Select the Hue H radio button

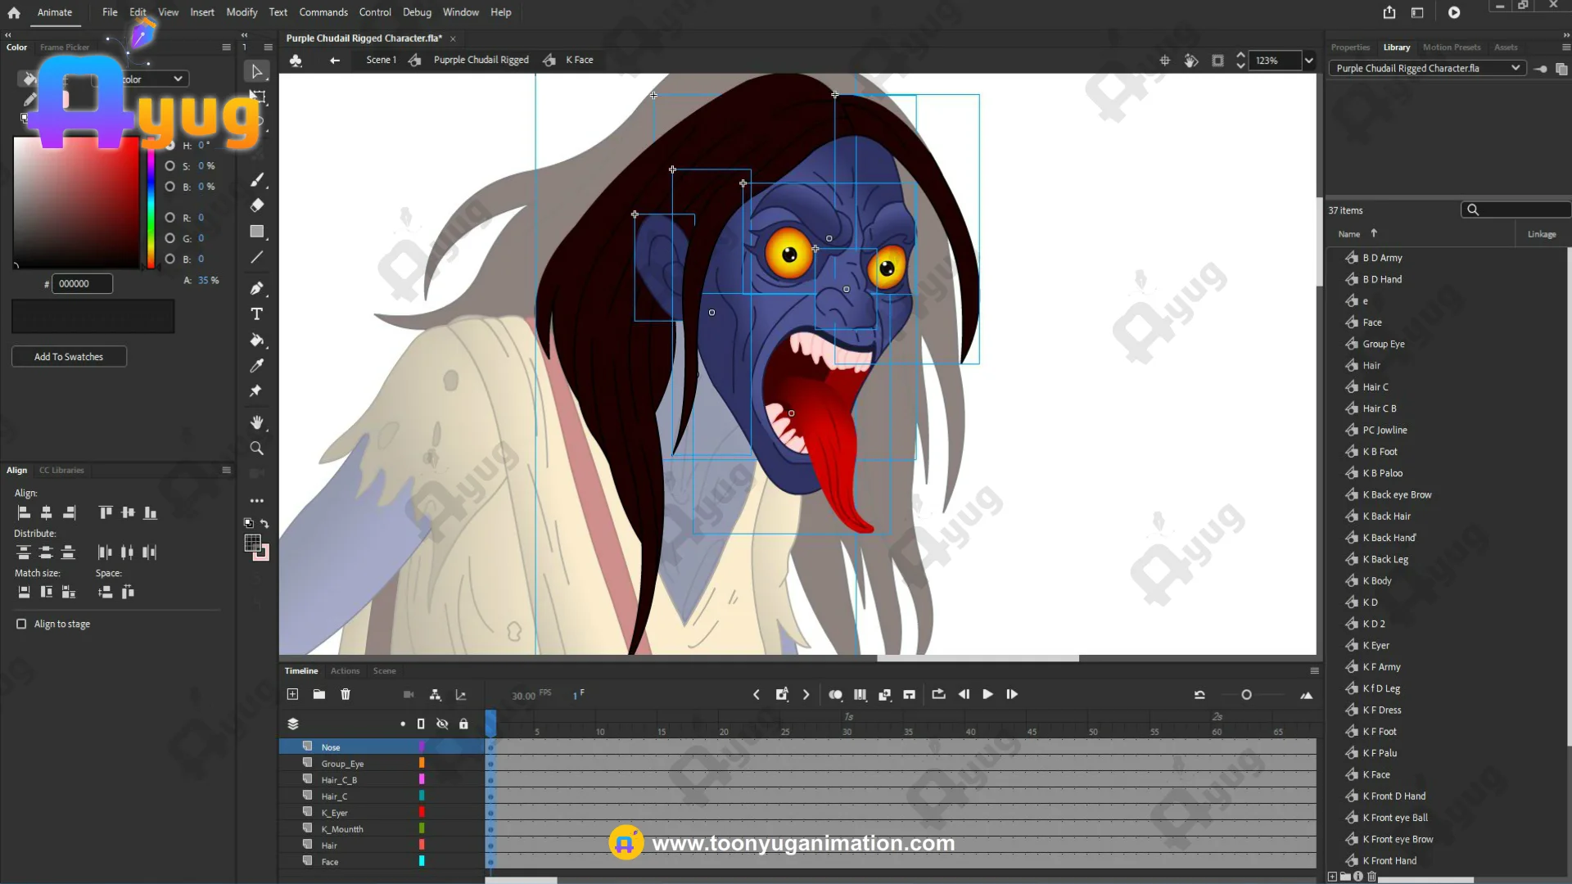(x=170, y=146)
